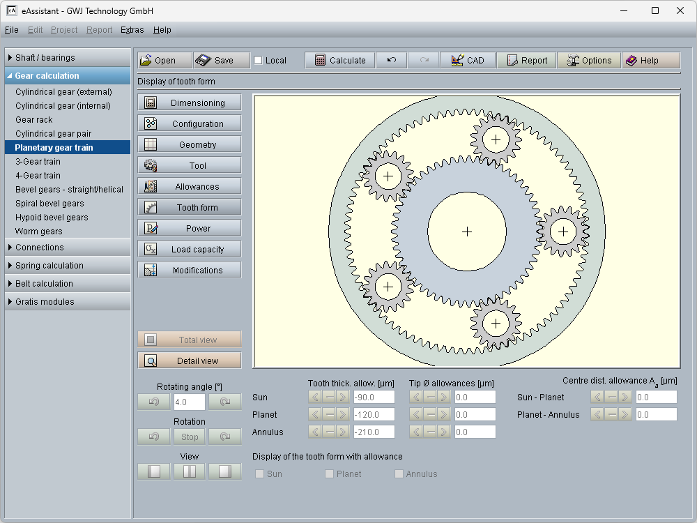
Task: Click the Calculate toolbar button
Action: pyautogui.click(x=339, y=61)
